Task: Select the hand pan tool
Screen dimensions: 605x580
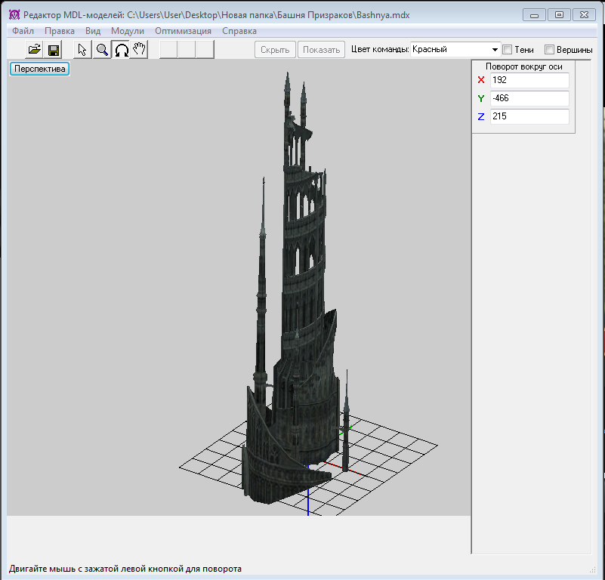Action: [139, 50]
